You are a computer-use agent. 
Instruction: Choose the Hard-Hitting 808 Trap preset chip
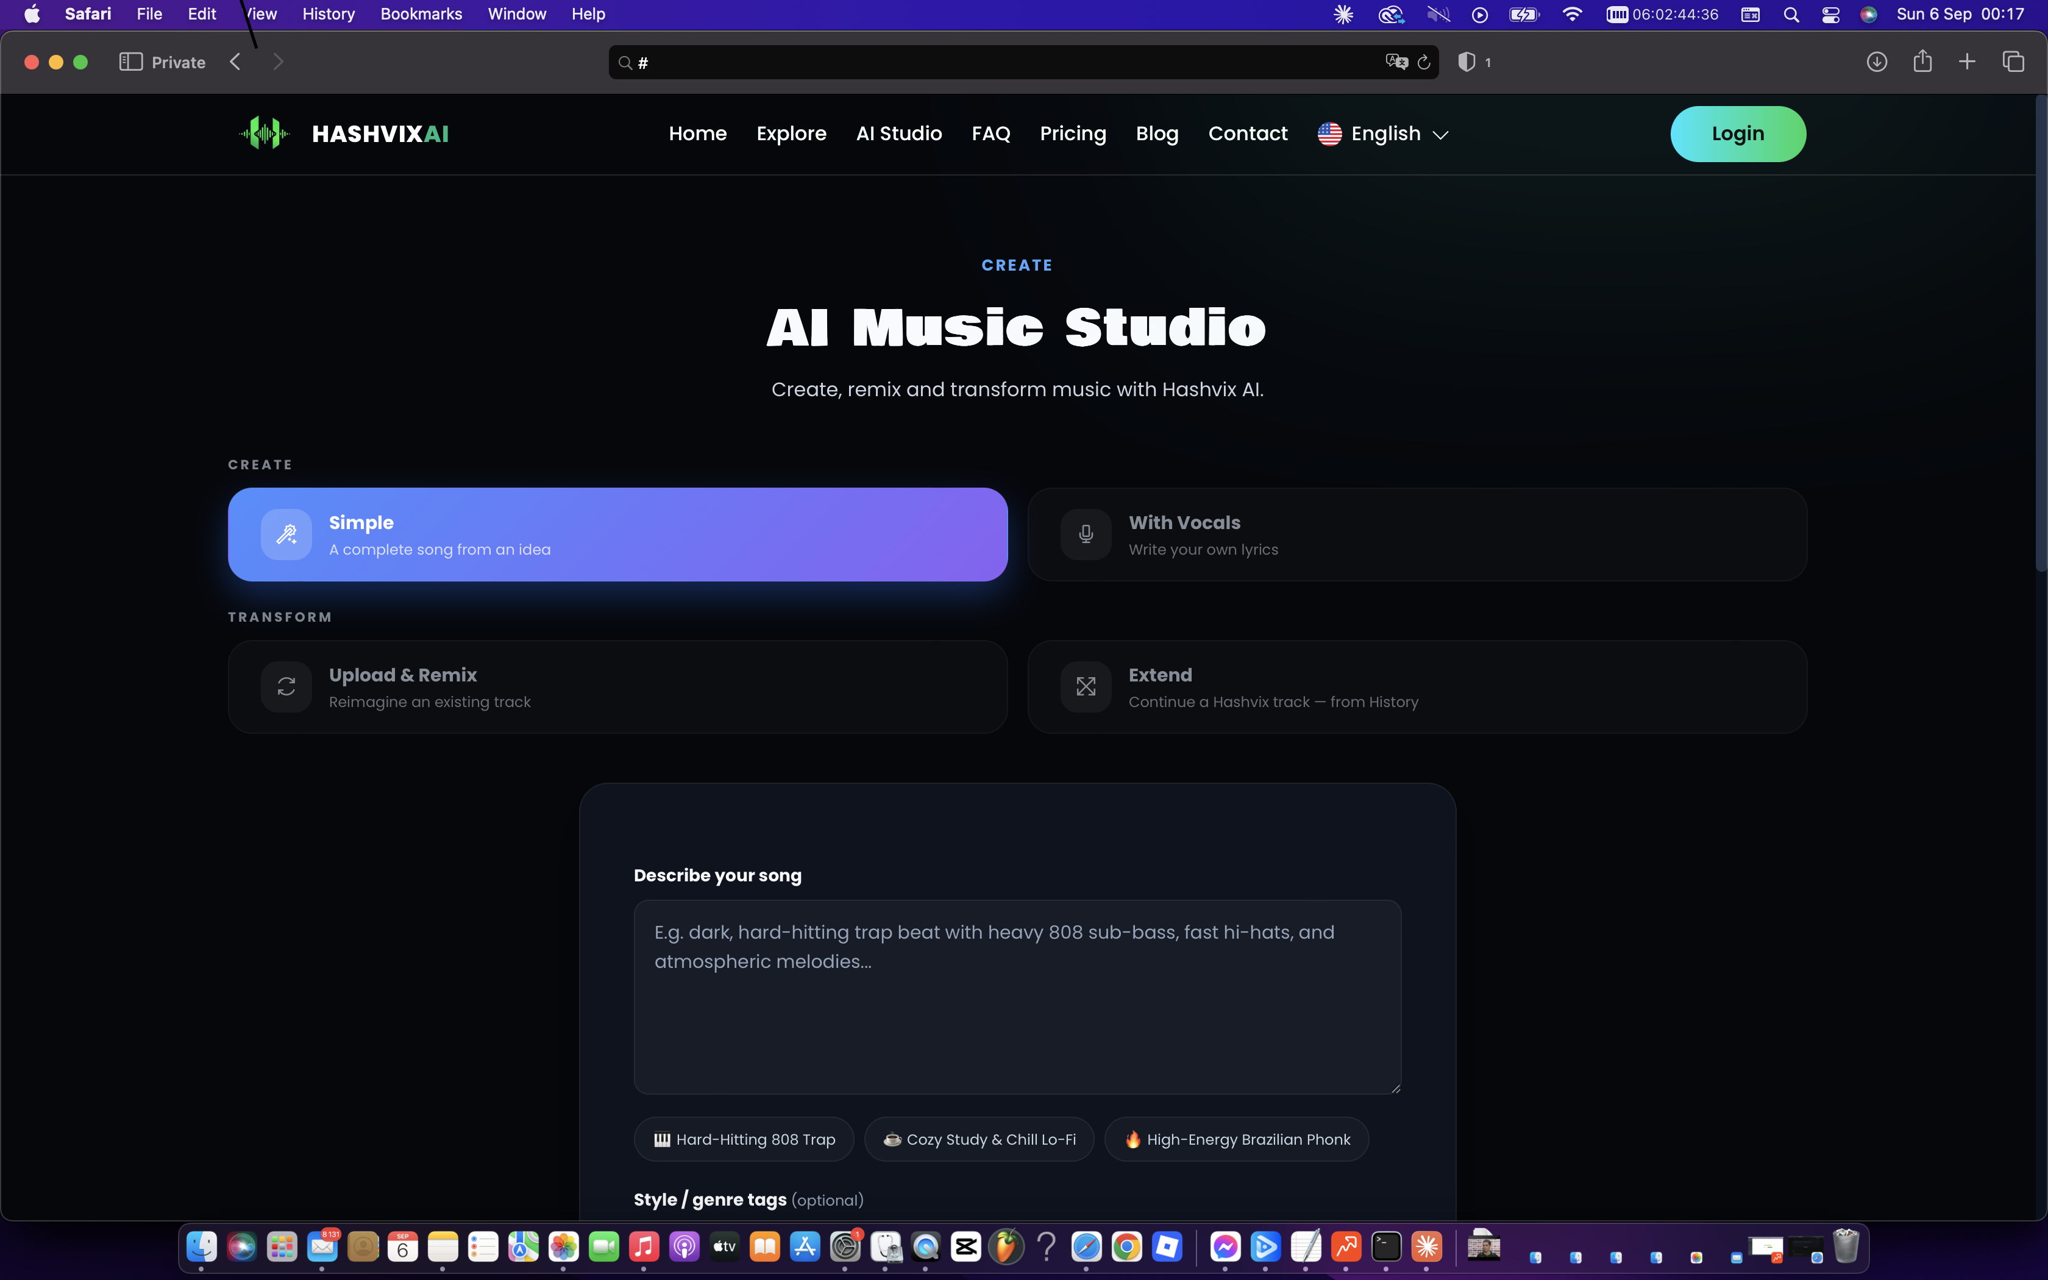pyautogui.click(x=744, y=1139)
